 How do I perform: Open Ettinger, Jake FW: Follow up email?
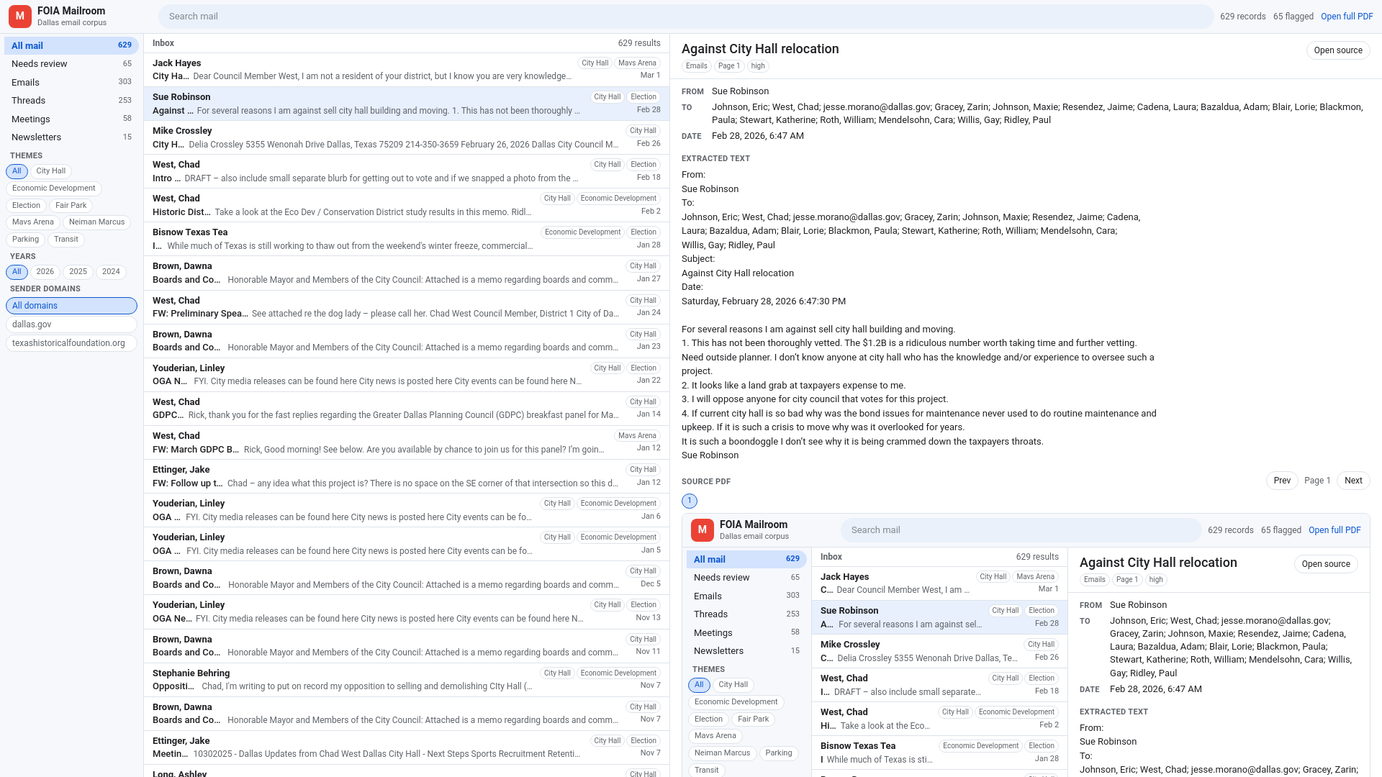click(x=407, y=476)
